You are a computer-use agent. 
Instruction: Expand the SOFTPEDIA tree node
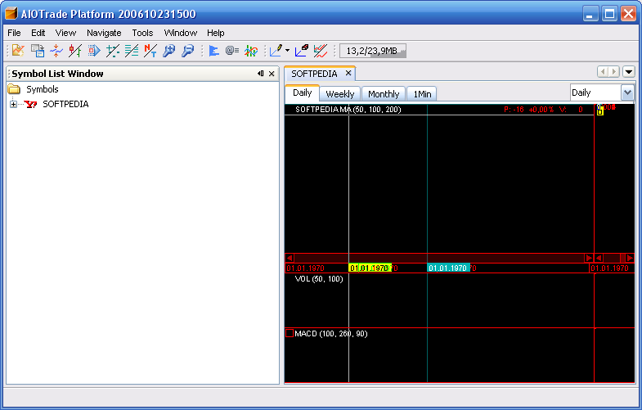[14, 104]
